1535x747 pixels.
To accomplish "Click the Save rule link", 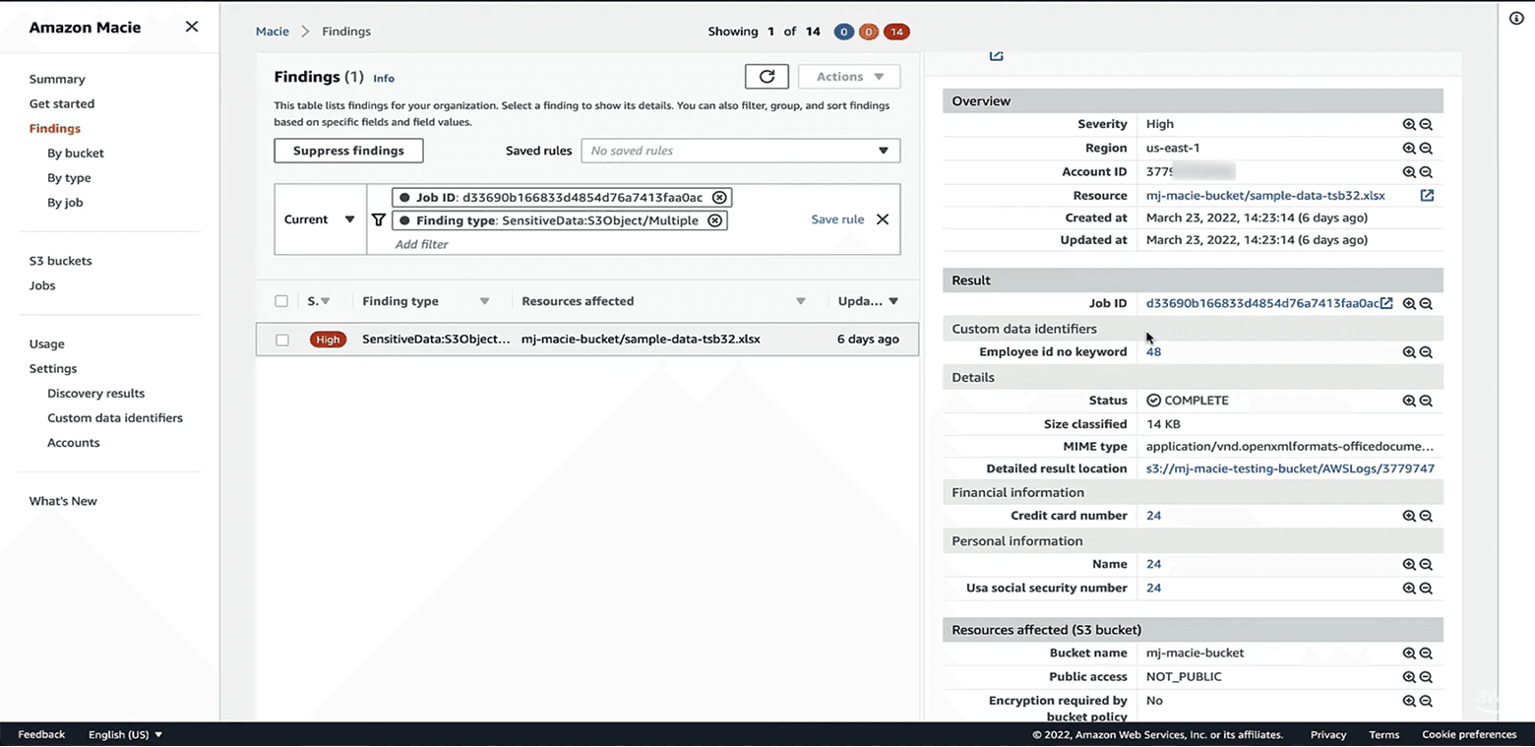I will coord(837,219).
